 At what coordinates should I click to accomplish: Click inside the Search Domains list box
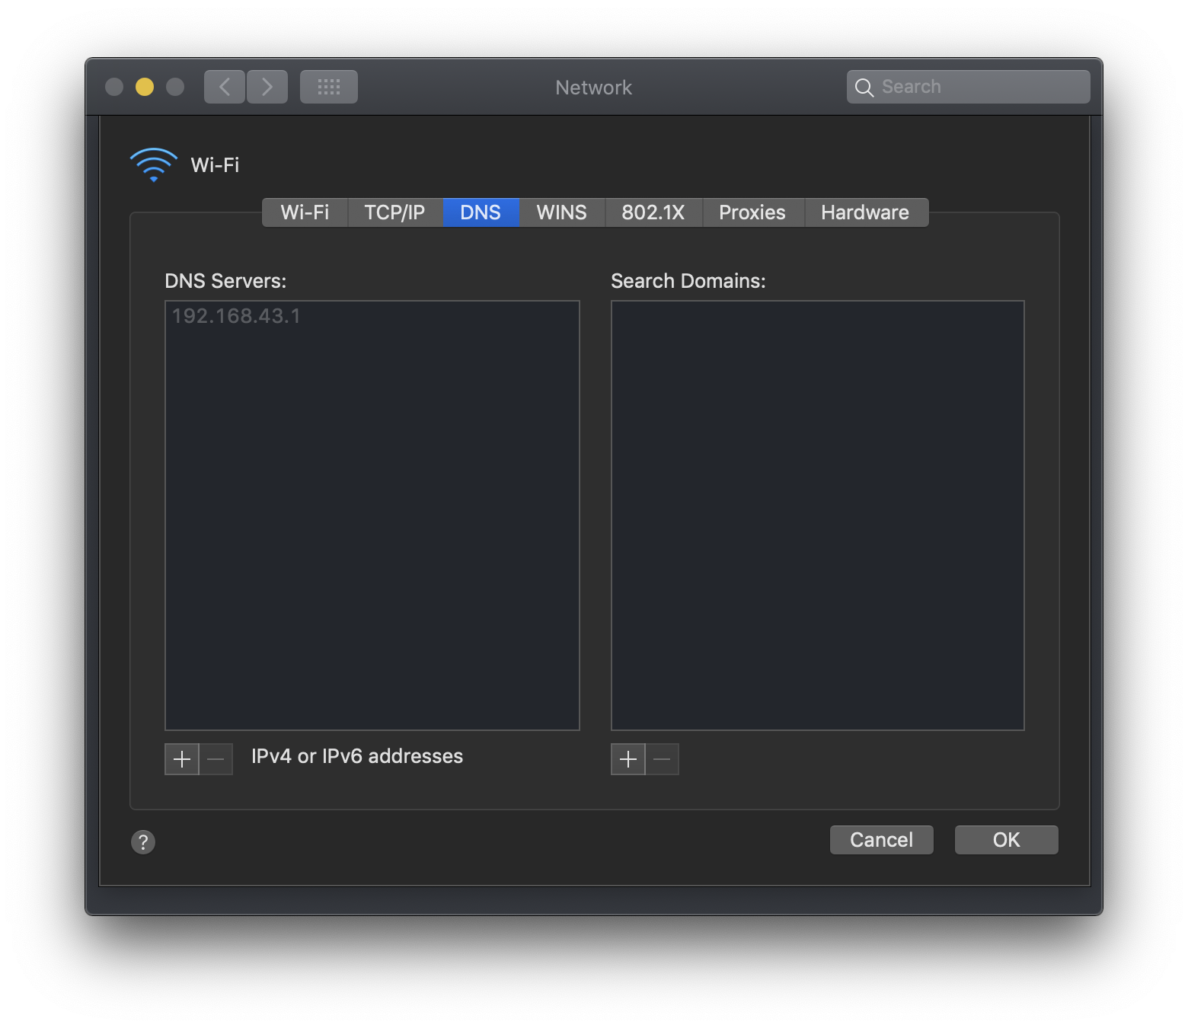[818, 516]
